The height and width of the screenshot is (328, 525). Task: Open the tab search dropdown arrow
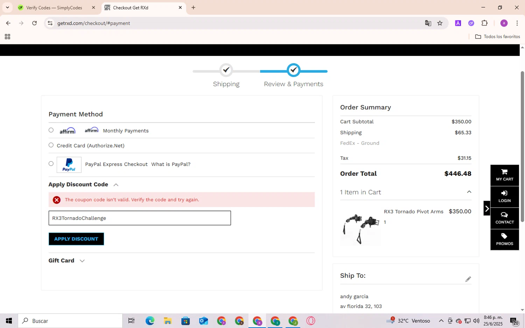pos(7,7)
